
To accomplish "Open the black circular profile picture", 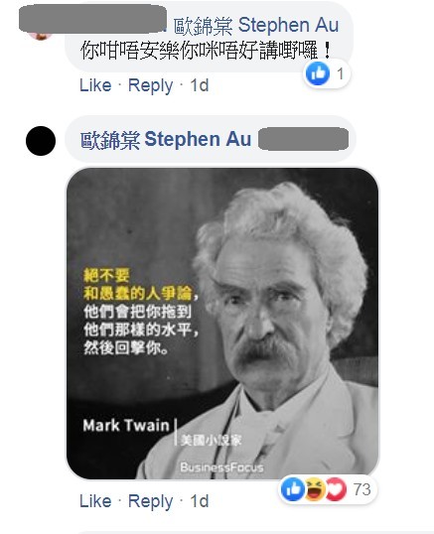I will pyautogui.click(x=41, y=141).
